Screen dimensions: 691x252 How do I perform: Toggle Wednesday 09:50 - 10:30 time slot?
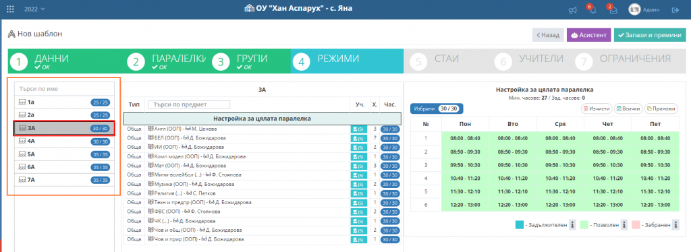pyautogui.click(x=560, y=165)
